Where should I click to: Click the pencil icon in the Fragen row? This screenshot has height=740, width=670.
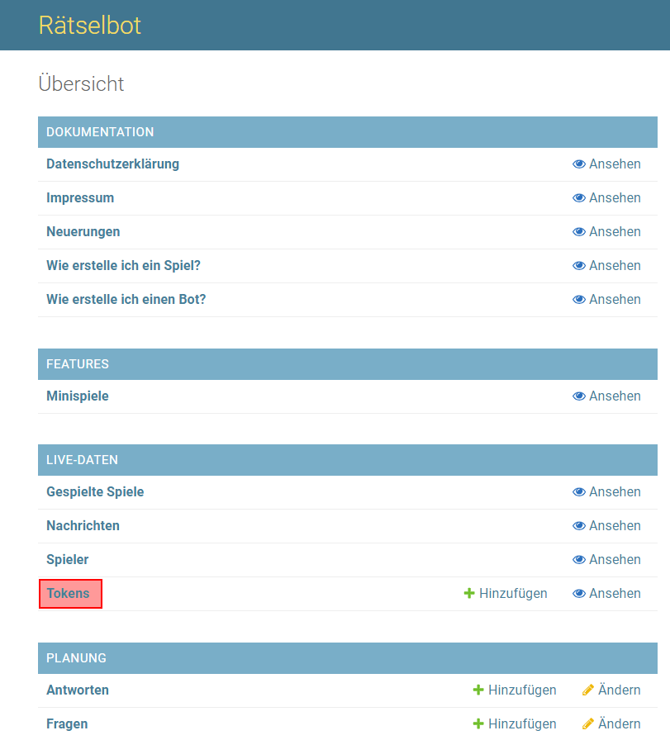coord(588,724)
